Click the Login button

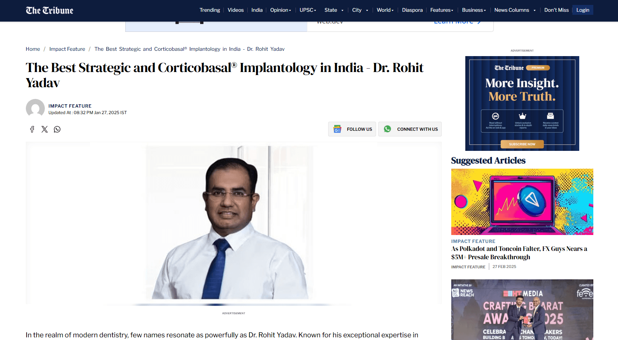click(582, 10)
